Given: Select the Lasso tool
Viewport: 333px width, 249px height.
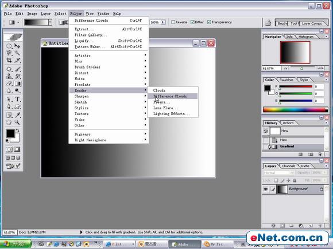Looking at the screenshot, I should [x=9, y=53].
